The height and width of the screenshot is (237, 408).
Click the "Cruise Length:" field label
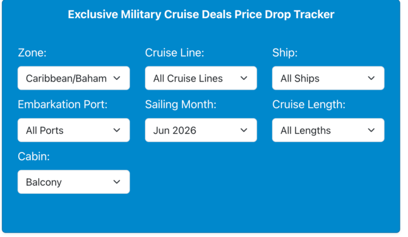[308, 105]
